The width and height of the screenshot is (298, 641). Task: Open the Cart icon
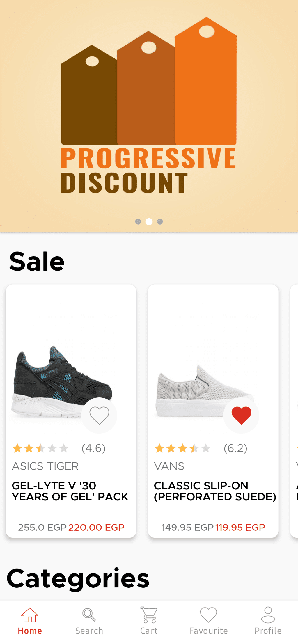coord(149,615)
